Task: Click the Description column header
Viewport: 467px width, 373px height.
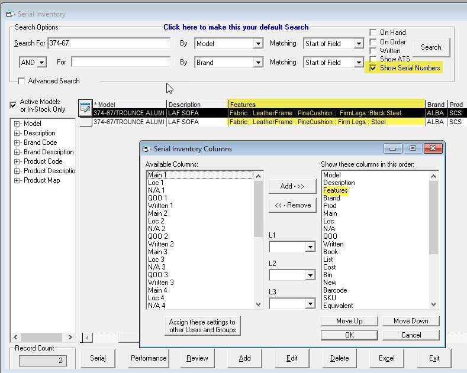Action: click(x=197, y=105)
